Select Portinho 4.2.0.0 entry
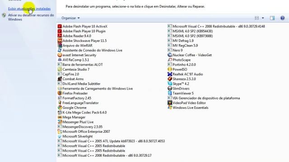Screen dimensions: 289x162 (182, 64)
